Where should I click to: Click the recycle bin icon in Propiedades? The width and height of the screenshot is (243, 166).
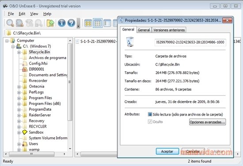tap(130, 42)
